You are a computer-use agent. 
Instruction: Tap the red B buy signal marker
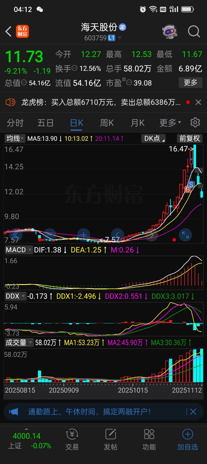(x=188, y=190)
